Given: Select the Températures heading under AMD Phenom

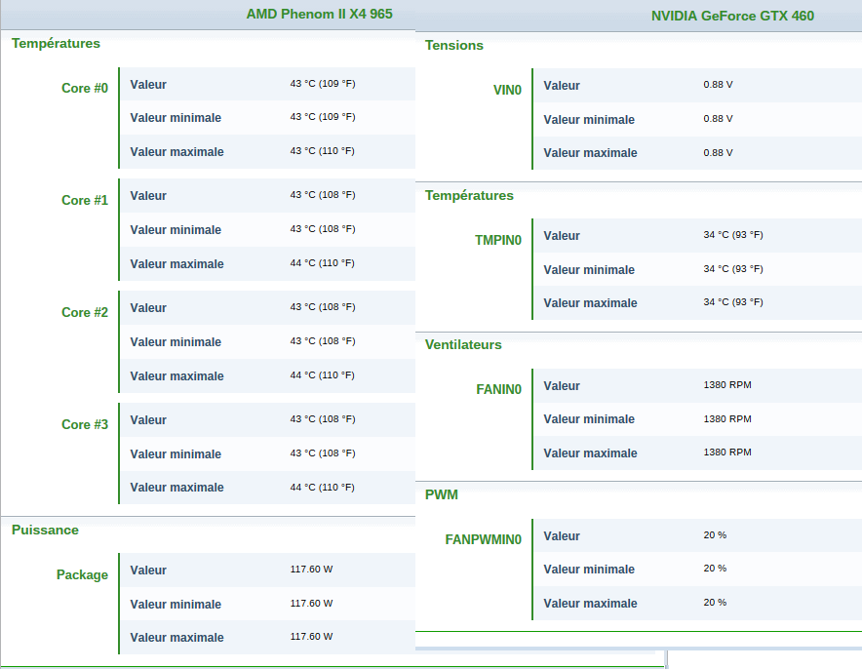Looking at the screenshot, I should pyautogui.click(x=57, y=44).
